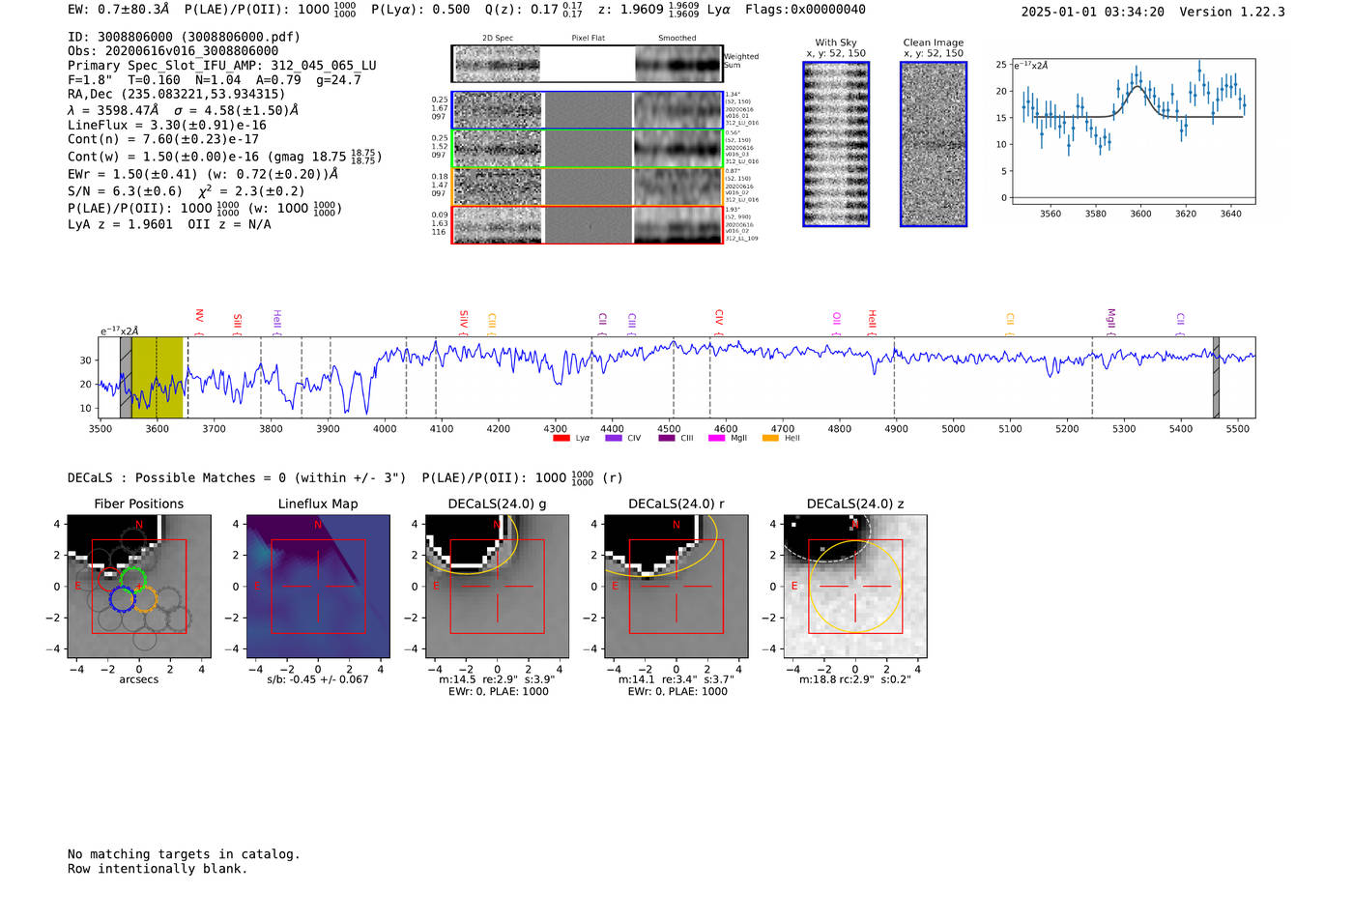Click the Weighted Sum smoothed spectrum
Screen dimensions: 1353x921
pyautogui.click(x=678, y=64)
